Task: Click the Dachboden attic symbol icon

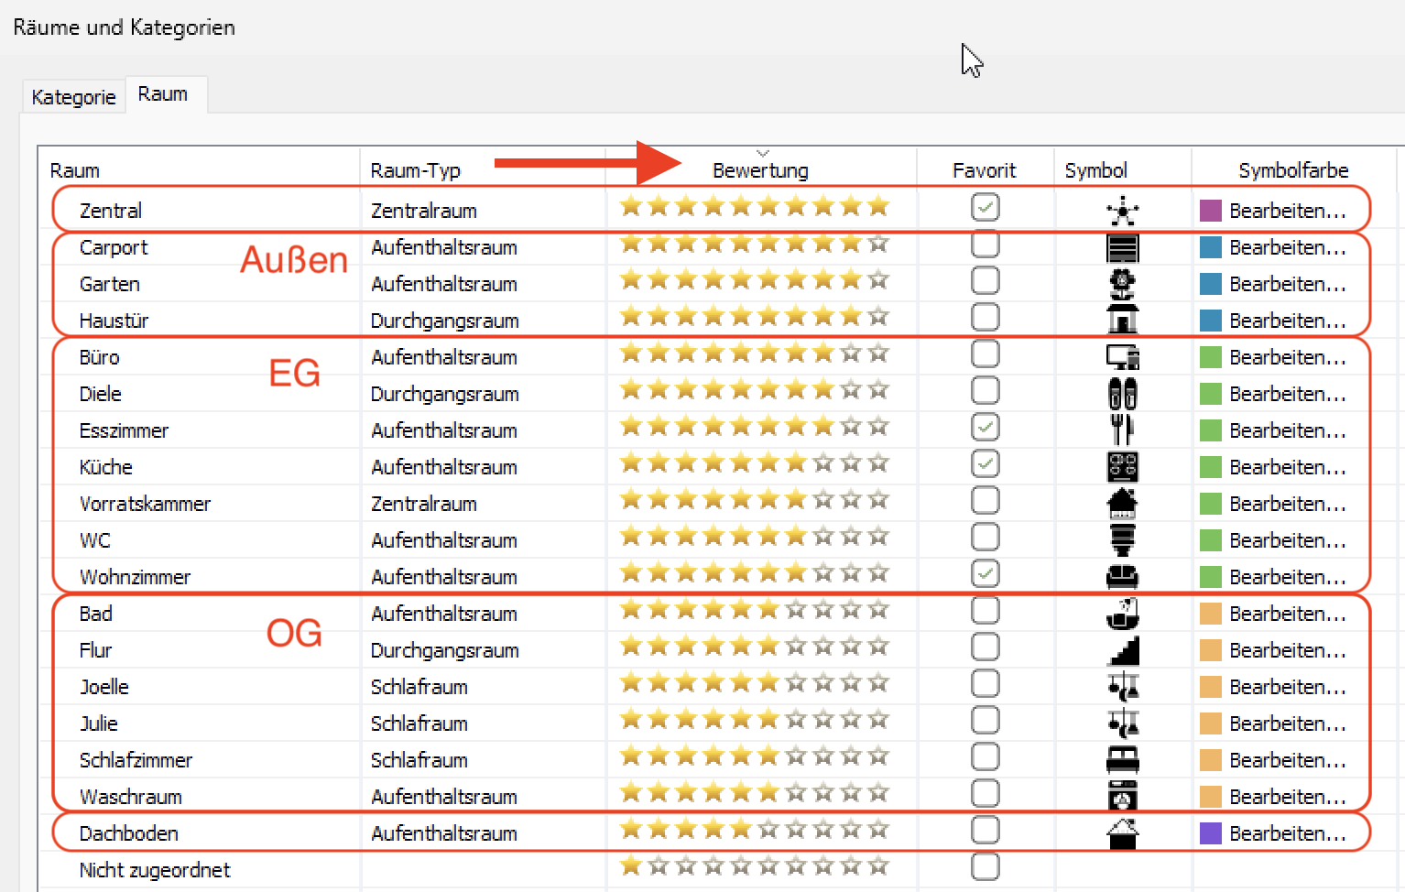Action: click(x=1122, y=833)
